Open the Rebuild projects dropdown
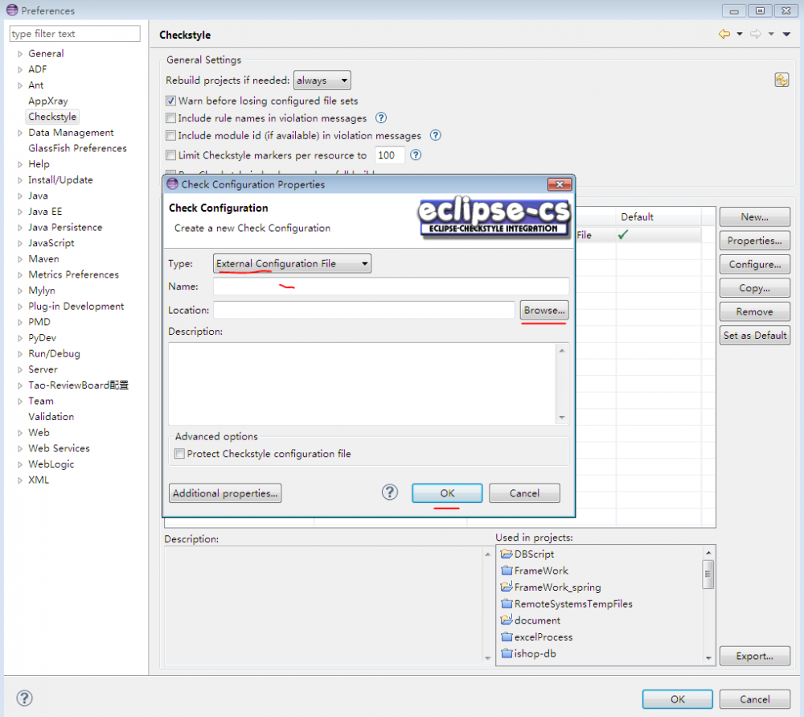 [322, 80]
